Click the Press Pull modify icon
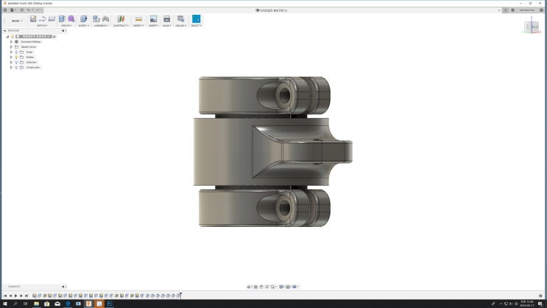Viewport: 547px width, 308px height. tap(84, 19)
